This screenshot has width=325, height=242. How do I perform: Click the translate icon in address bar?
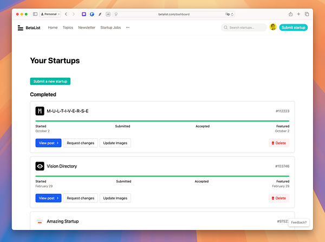point(227,14)
